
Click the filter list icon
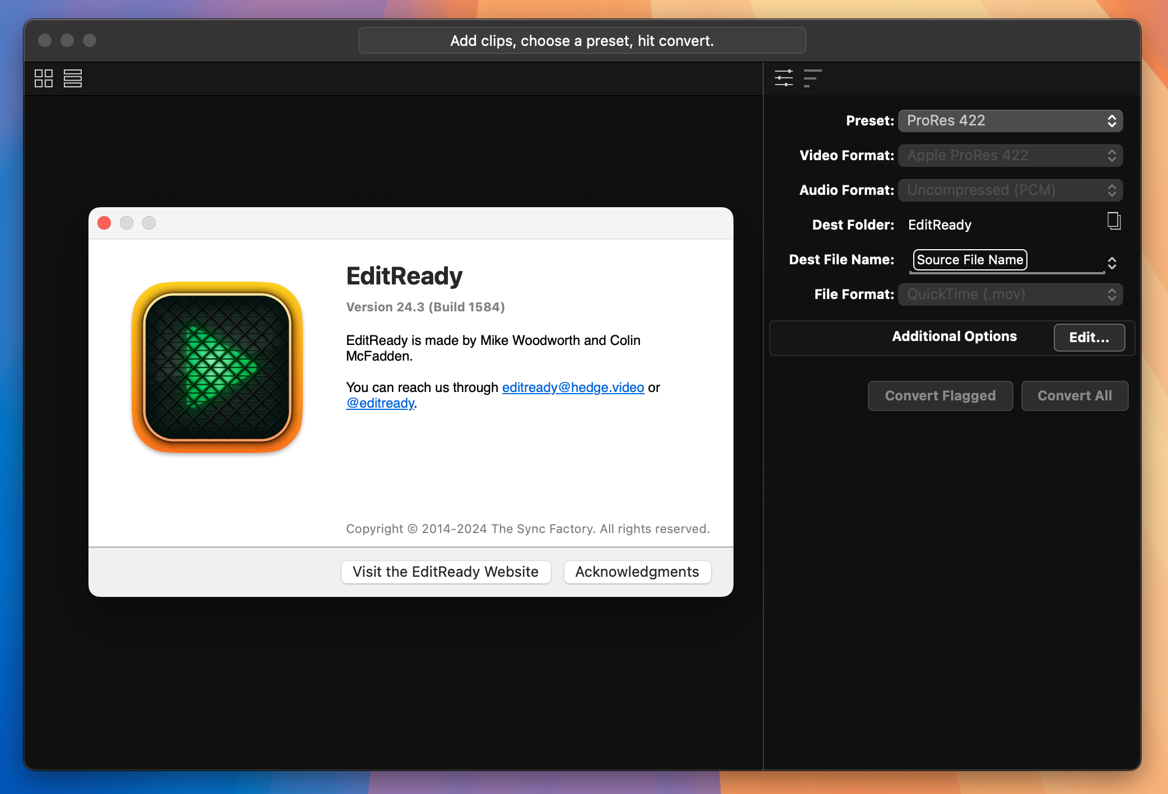tap(812, 79)
